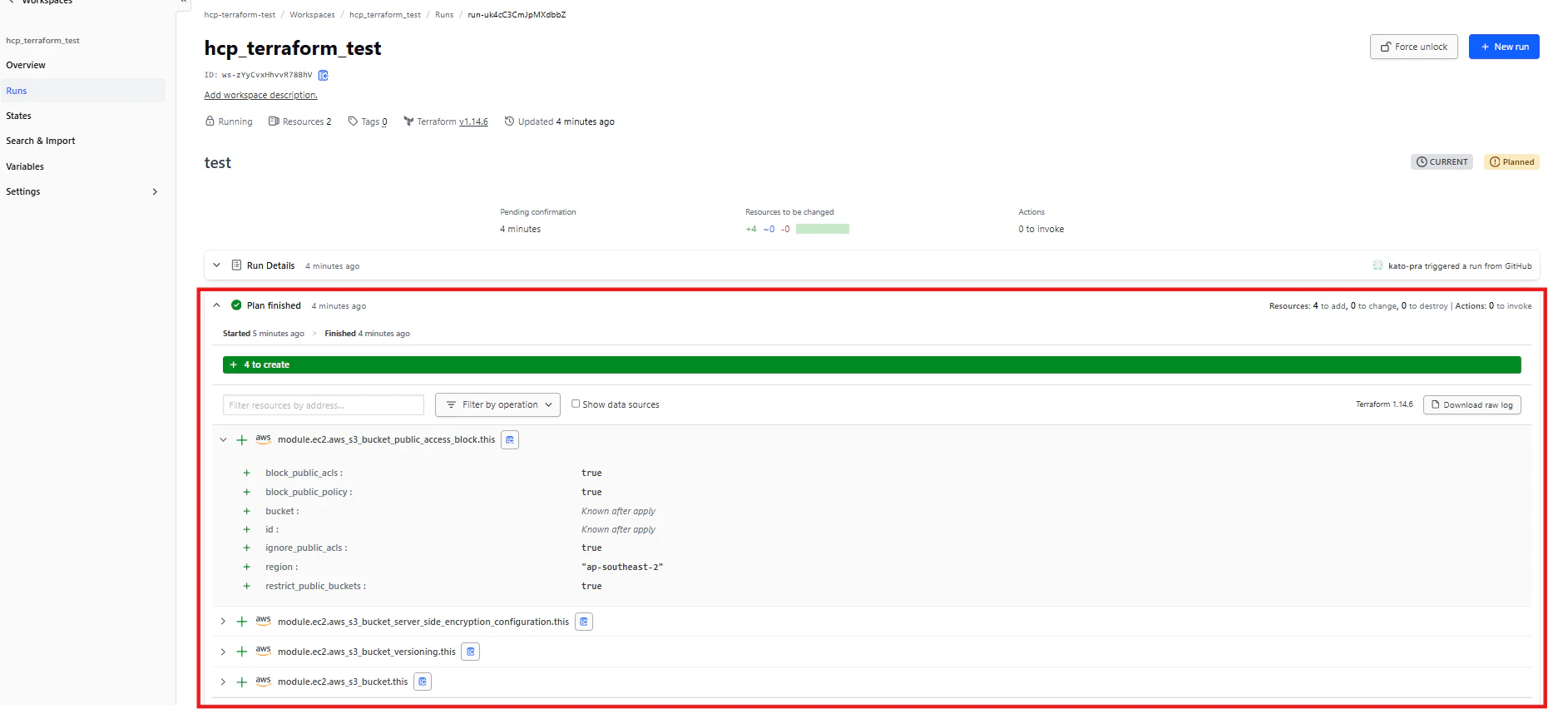Click the AWS logo beside s3_bucket_versioning
Viewport: 1558px width, 709px height.
click(263, 651)
